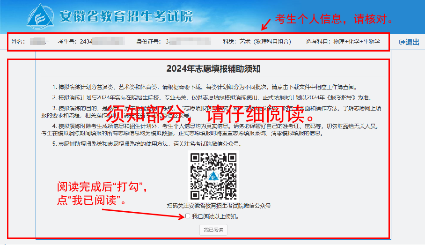This screenshot has height=245, width=425.
Task: Click the 我已阅读 button
Action: point(213,230)
